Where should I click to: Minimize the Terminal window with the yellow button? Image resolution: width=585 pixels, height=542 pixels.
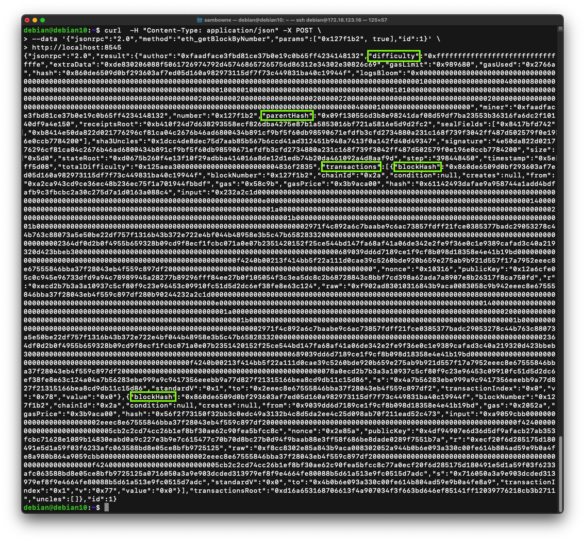click(35, 20)
